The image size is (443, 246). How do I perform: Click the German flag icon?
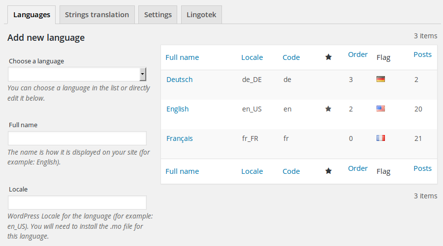(x=380, y=79)
